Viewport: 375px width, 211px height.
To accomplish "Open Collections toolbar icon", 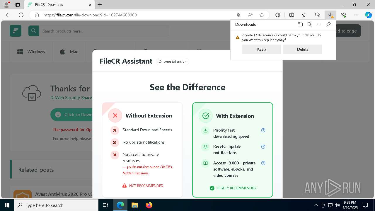I will [x=318, y=15].
